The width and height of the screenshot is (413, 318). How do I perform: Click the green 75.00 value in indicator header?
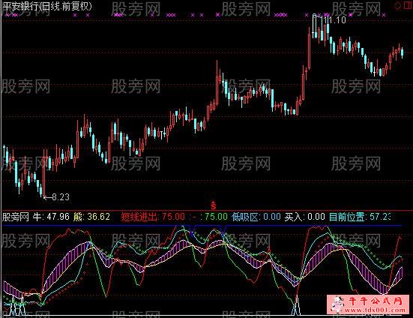(216, 217)
